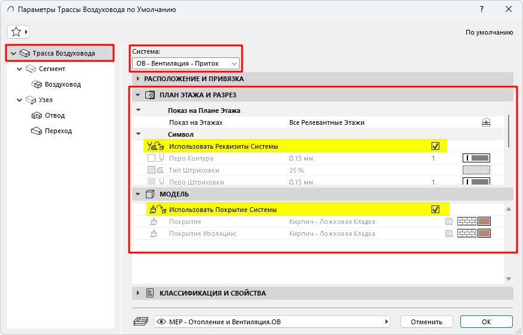Screen dimensions: 523x335
Task: Click the МОДЕЛЬ panel scroll up arrow
Action: tap(509, 209)
